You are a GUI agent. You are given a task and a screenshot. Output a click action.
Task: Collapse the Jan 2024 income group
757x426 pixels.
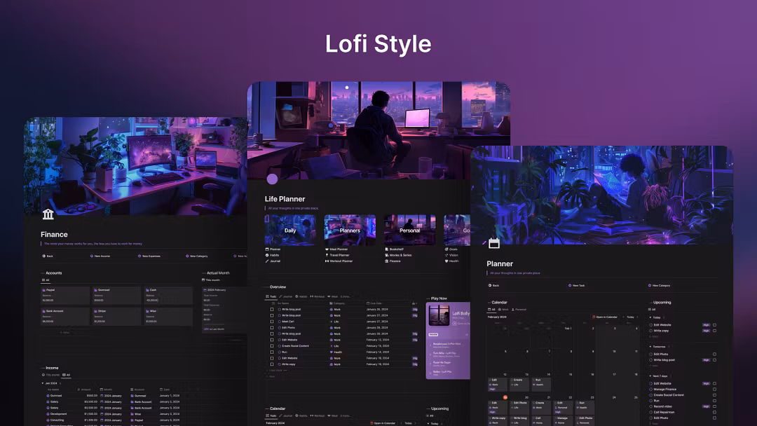[42, 383]
